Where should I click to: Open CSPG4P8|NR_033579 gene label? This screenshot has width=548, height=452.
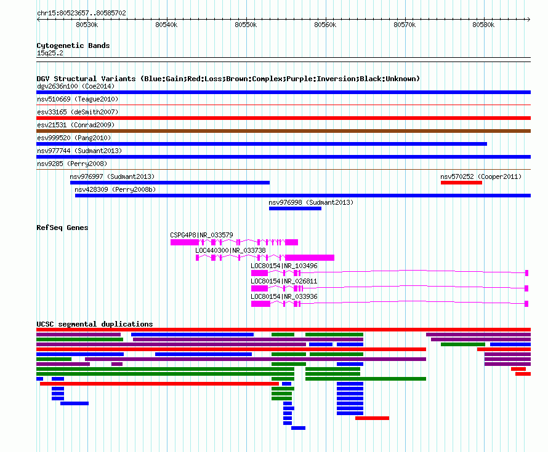[202, 235]
